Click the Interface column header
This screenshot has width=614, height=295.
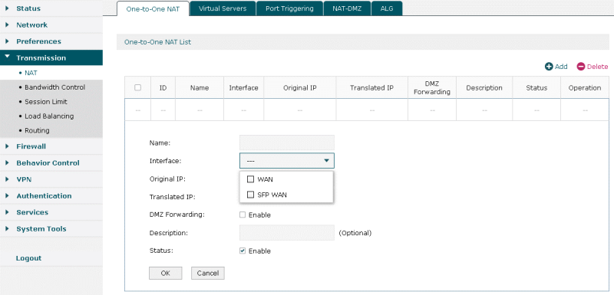(x=243, y=88)
